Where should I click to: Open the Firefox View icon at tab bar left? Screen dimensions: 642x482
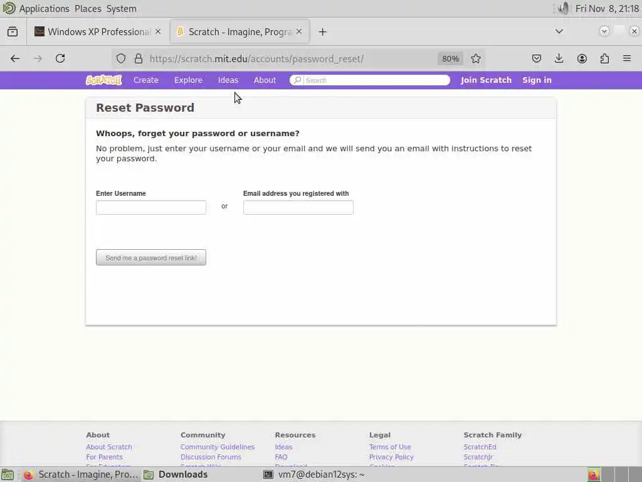13,31
